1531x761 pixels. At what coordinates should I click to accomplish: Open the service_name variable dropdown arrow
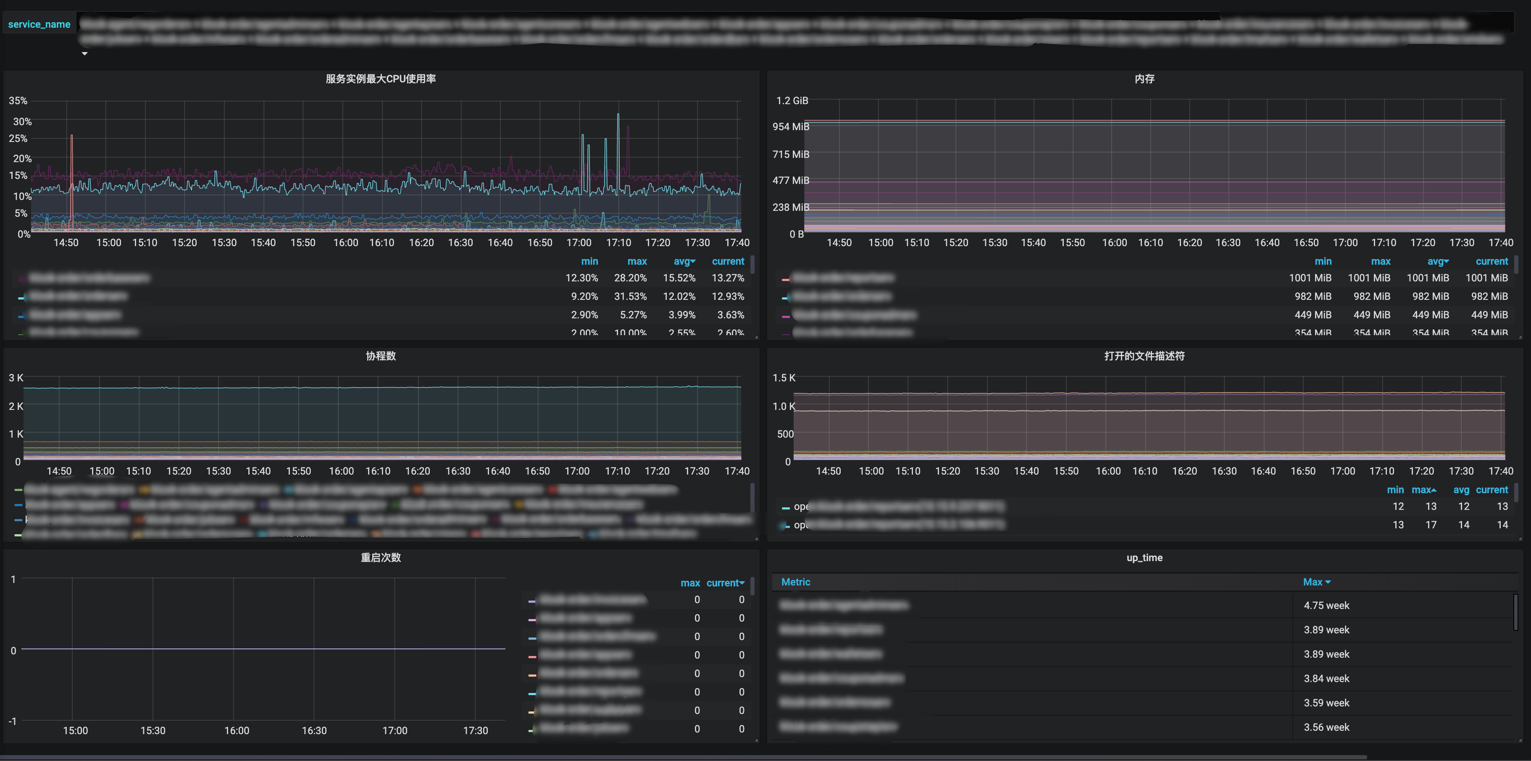pos(84,53)
